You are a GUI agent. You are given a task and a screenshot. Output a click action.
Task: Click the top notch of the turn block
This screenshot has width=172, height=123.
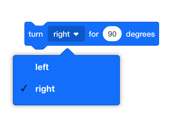(39, 24)
